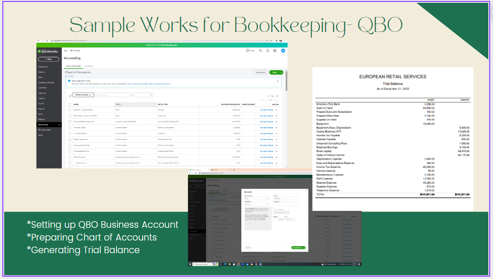Open Accounting item highlighted in upper sidebar
This screenshot has height=279, width=493.
49,124
